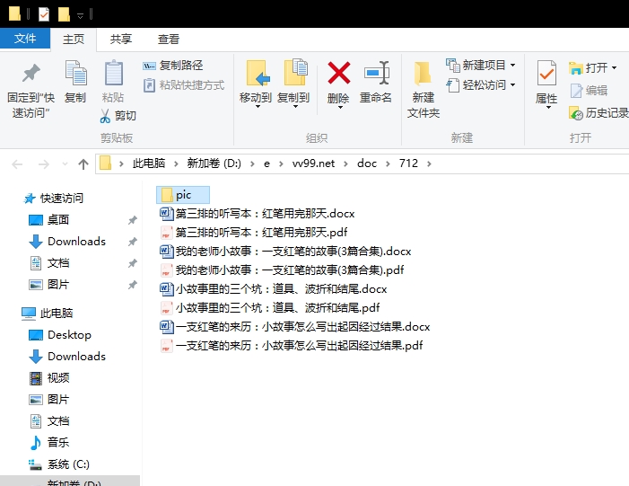Click the title bar new folder icon
Viewport: 629px width, 486px height.
point(64,14)
